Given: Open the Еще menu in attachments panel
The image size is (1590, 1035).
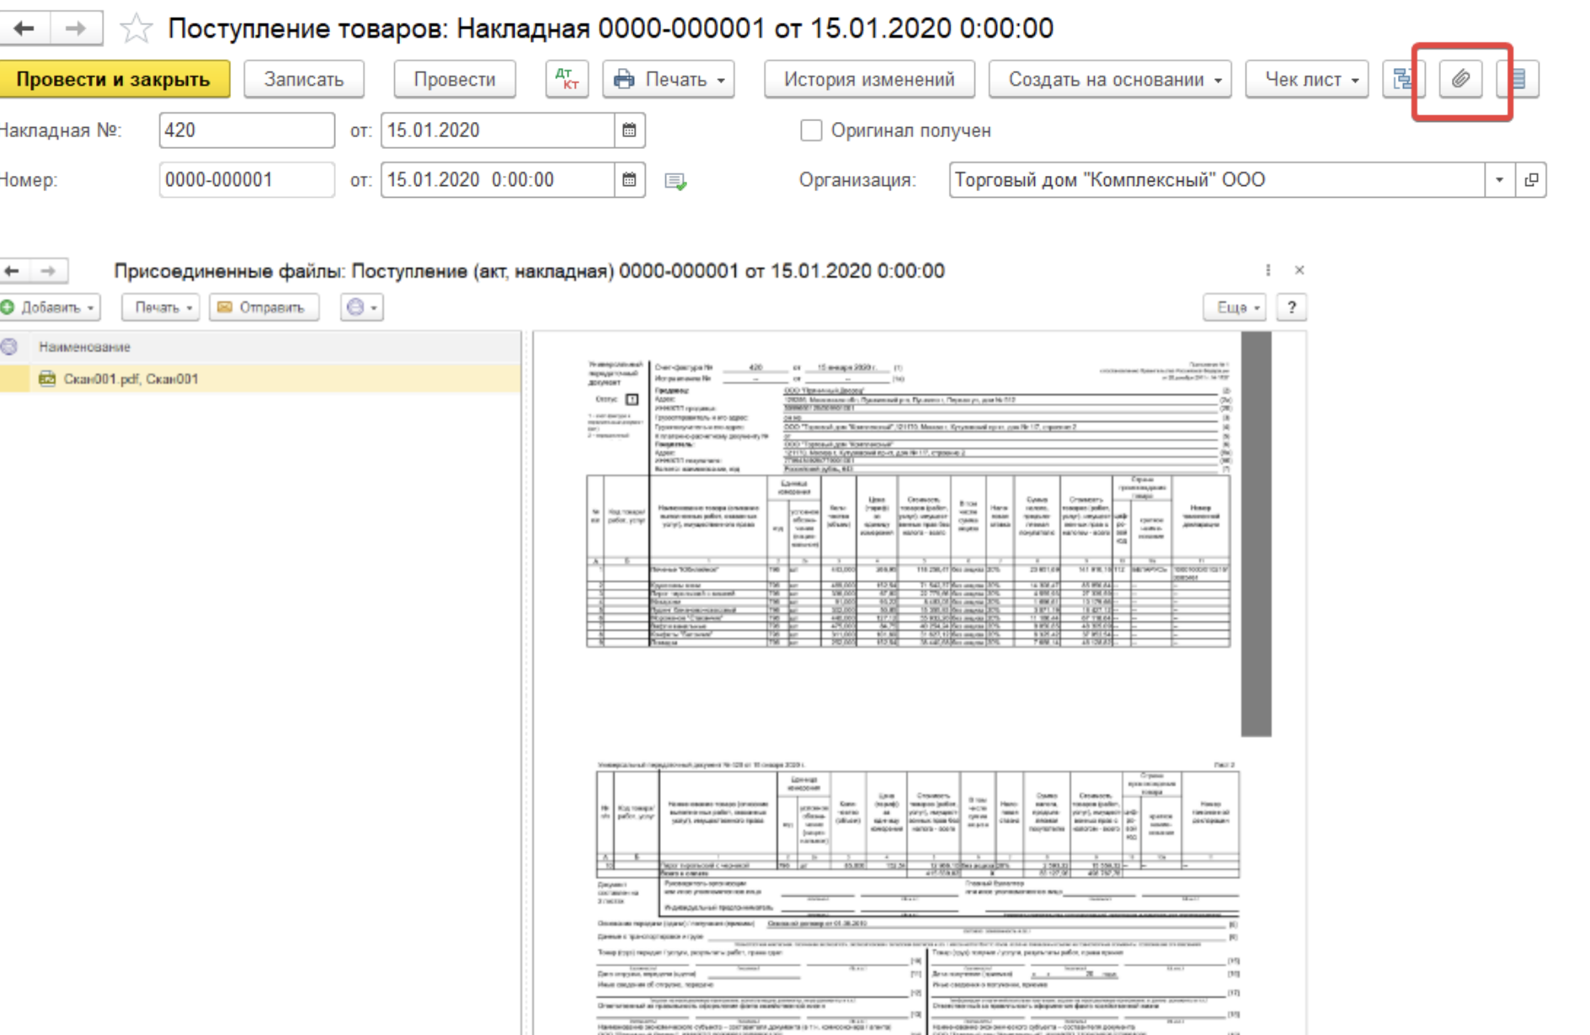Looking at the screenshot, I should click(x=1235, y=307).
